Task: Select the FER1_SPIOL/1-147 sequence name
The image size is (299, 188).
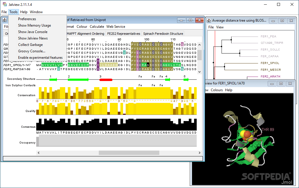Action: click(x=17, y=65)
